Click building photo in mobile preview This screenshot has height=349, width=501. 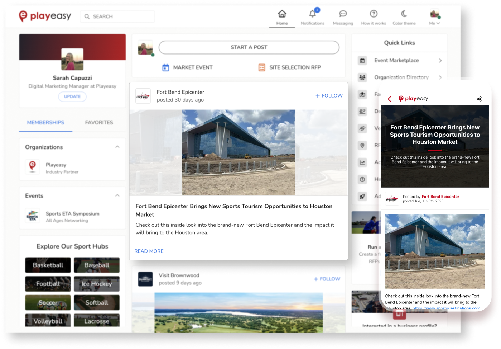click(x=435, y=251)
